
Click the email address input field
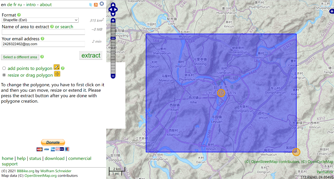[43, 44]
